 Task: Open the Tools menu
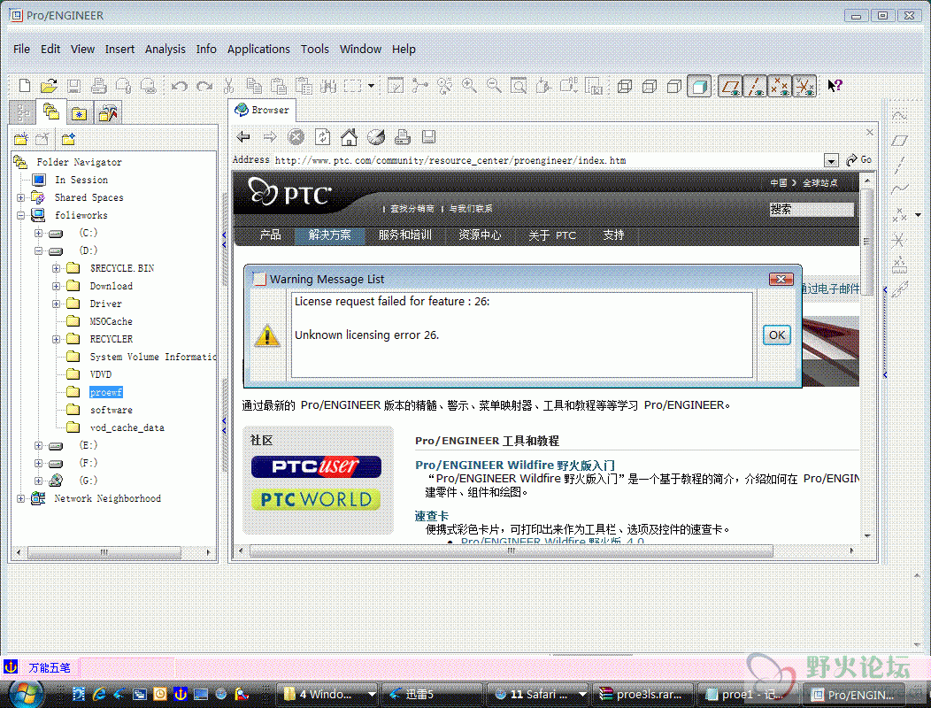[x=314, y=50]
